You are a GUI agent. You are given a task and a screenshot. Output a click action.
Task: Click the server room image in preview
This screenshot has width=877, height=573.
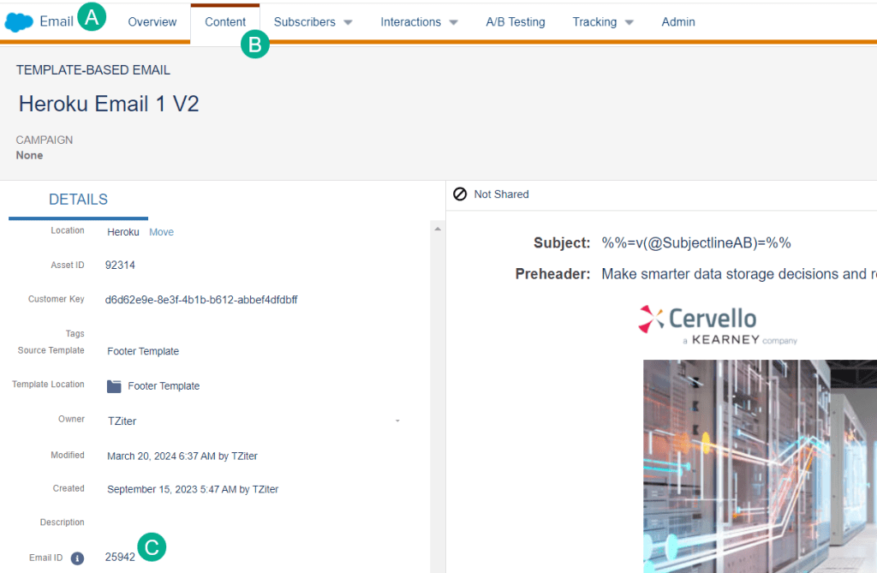[760, 466]
